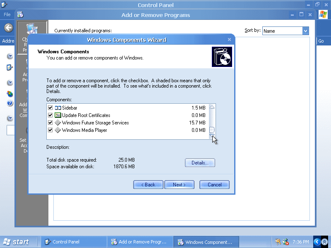Click the double up-arrow button on taskbar
This screenshot has height=248, width=331.
324,242
